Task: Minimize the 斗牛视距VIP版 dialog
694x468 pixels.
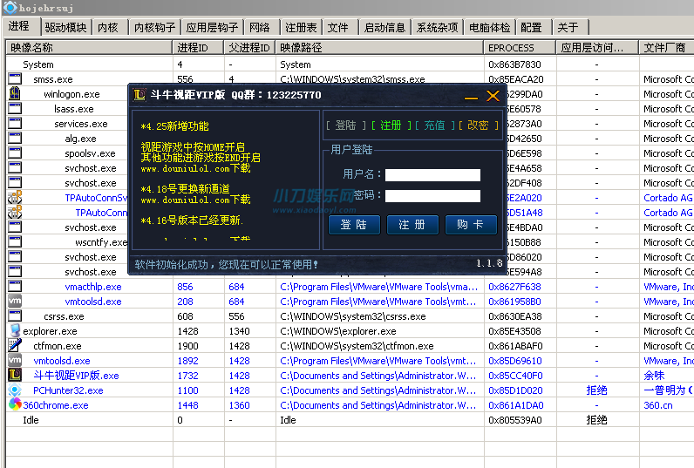Action: coord(471,97)
